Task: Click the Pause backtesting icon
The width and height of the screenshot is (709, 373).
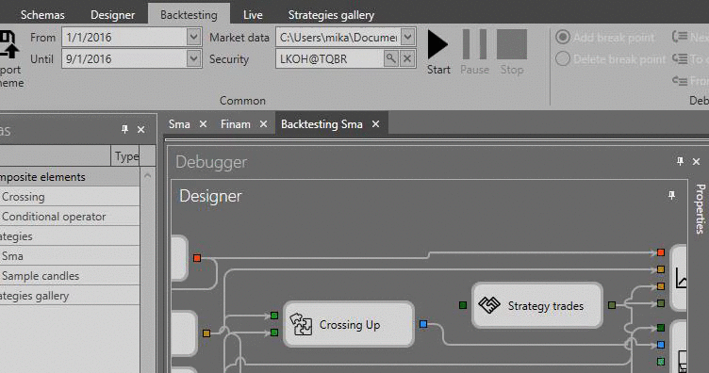Action: pos(474,44)
